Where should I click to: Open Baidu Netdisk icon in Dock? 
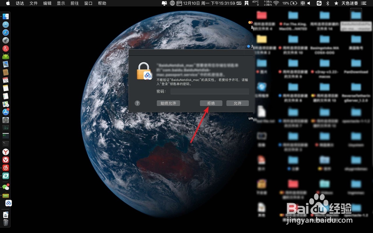[x=9, y=203]
